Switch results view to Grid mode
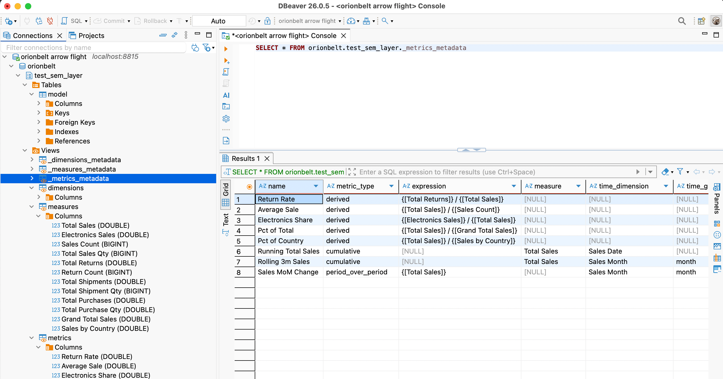This screenshot has height=379, width=723. point(226,195)
